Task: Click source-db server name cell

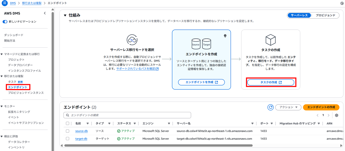Action: pos(215,131)
